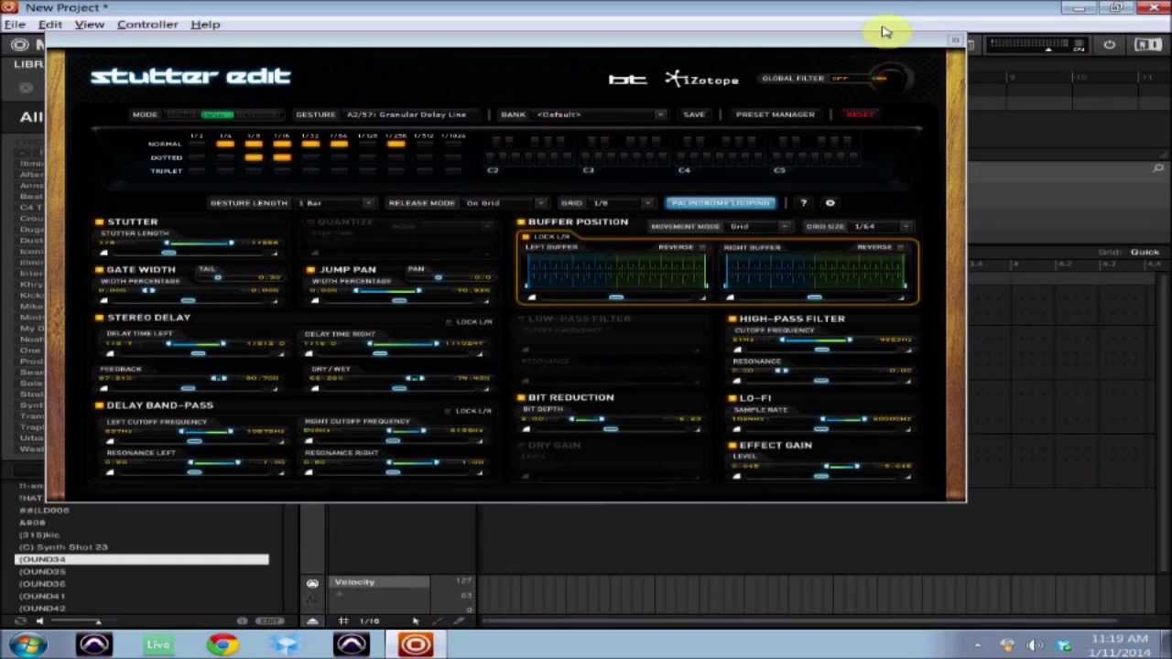Select the pointer tool in the editor footer
The width and height of the screenshot is (1172, 659).
pyautogui.click(x=416, y=621)
